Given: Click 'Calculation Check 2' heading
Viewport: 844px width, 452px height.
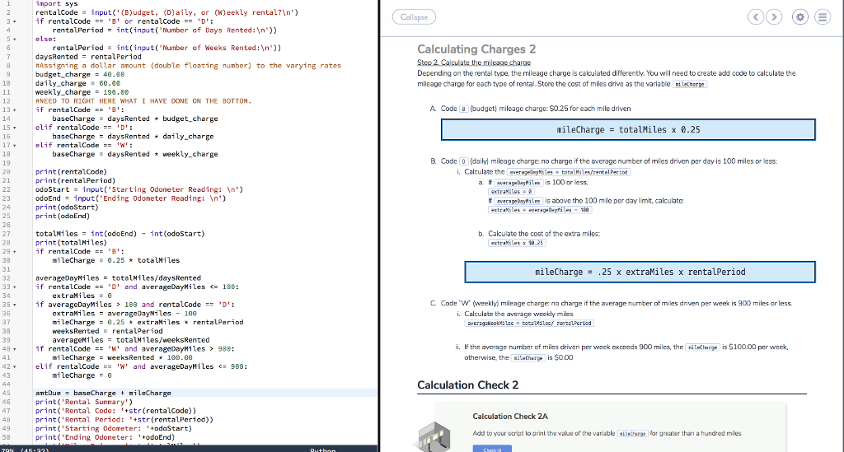Looking at the screenshot, I should 468,385.
